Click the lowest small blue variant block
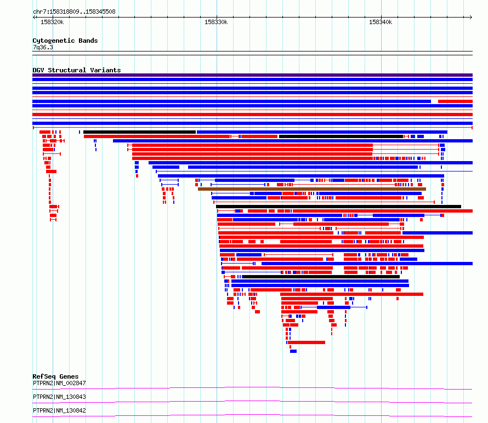 pos(293,351)
